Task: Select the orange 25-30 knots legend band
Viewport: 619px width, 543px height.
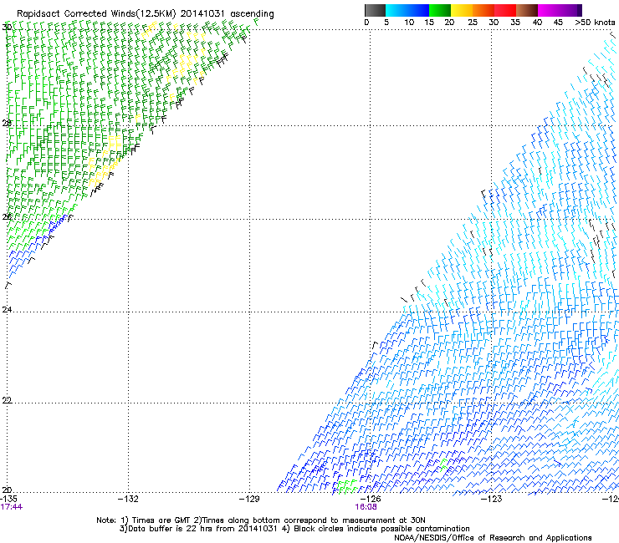Action: pyautogui.click(x=483, y=10)
